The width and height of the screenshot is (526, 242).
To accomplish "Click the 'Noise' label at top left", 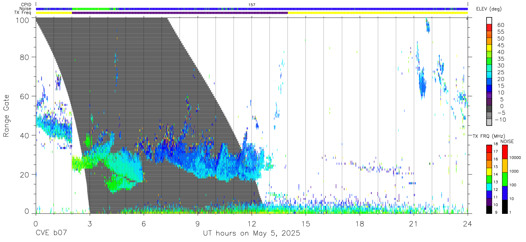I will 26,9.
